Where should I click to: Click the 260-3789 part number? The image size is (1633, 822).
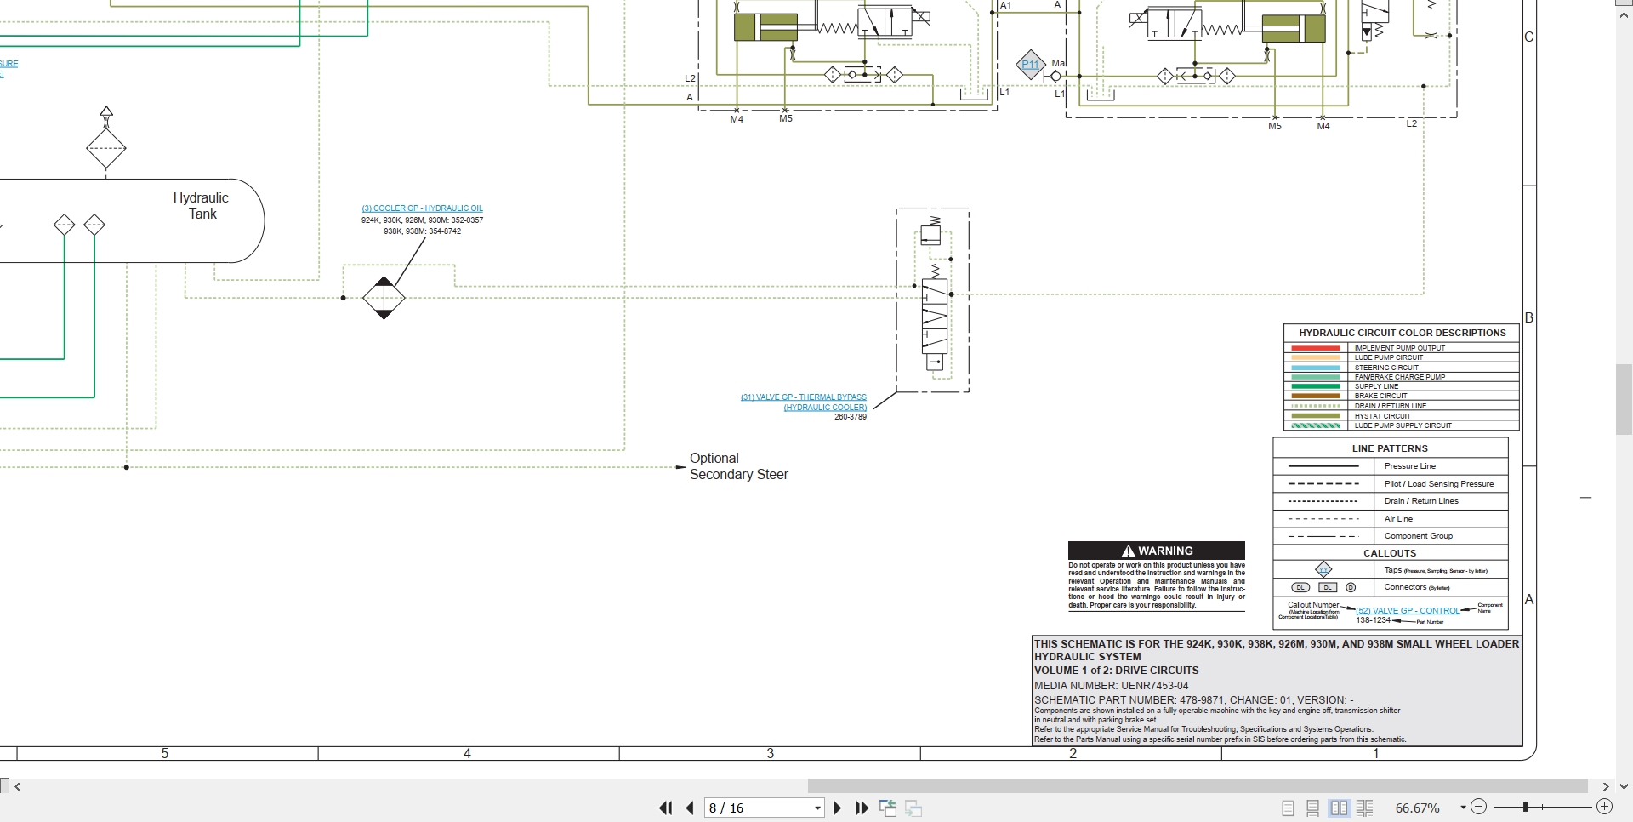click(x=851, y=417)
